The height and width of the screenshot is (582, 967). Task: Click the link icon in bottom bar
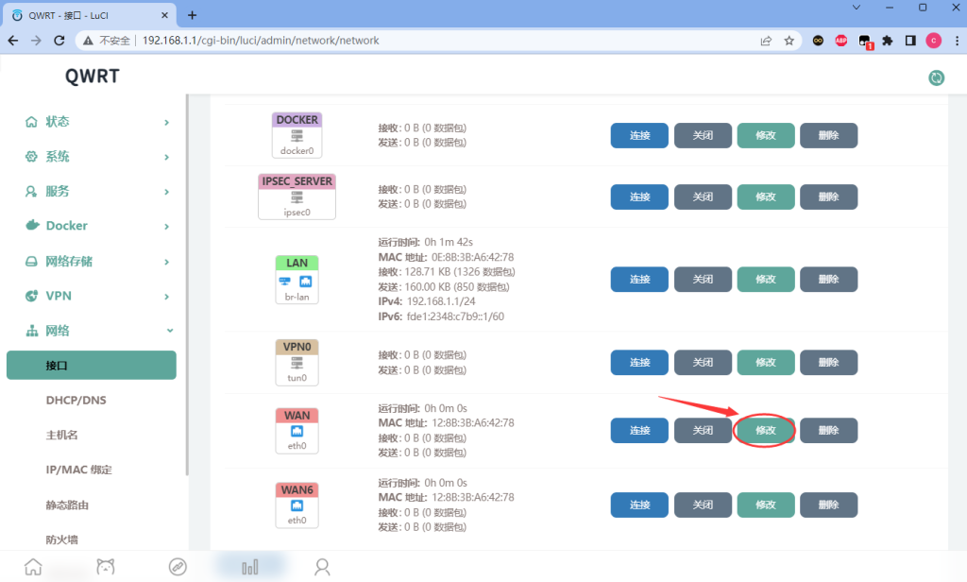click(x=178, y=567)
